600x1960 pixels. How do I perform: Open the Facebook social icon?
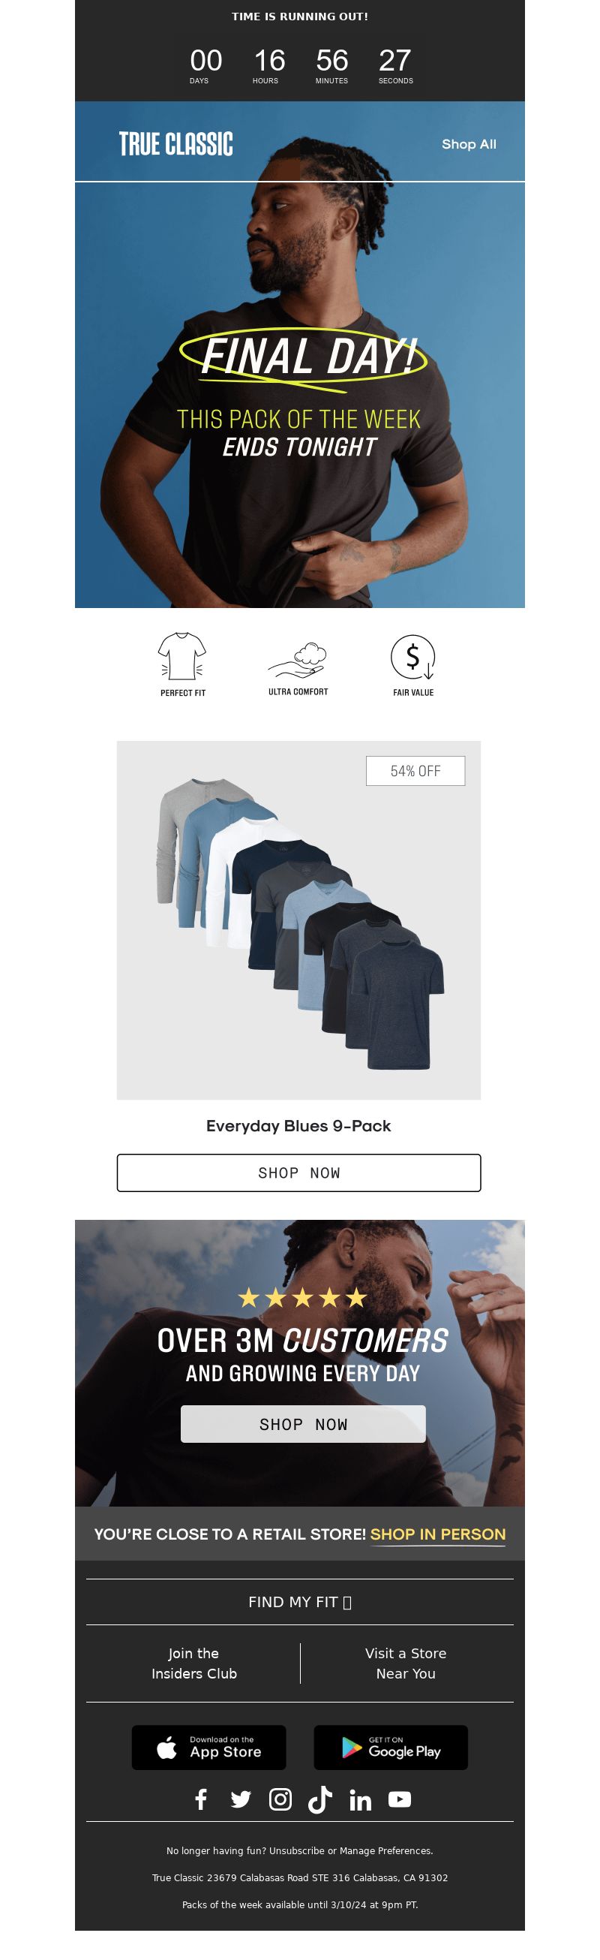pyautogui.click(x=201, y=1799)
